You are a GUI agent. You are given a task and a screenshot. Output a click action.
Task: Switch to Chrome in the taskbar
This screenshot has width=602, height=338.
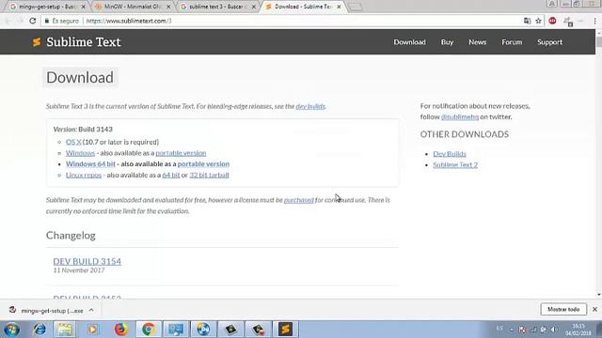point(149,330)
